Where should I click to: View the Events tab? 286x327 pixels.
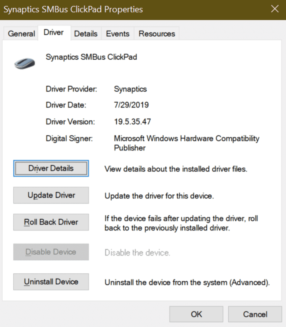(117, 34)
